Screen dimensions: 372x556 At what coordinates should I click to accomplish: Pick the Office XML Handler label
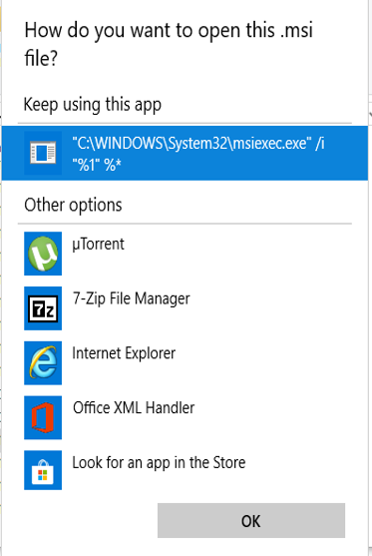[134, 408]
